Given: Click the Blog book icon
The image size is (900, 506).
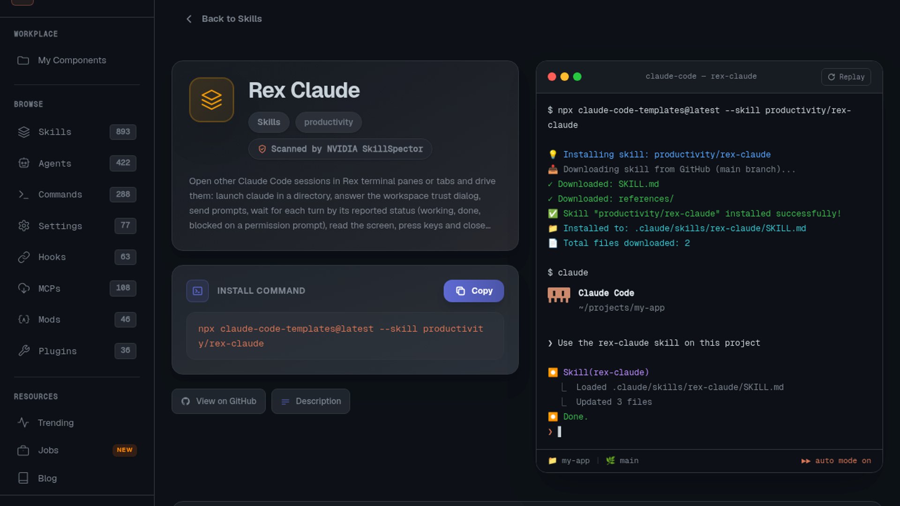Looking at the screenshot, I should click(23, 478).
